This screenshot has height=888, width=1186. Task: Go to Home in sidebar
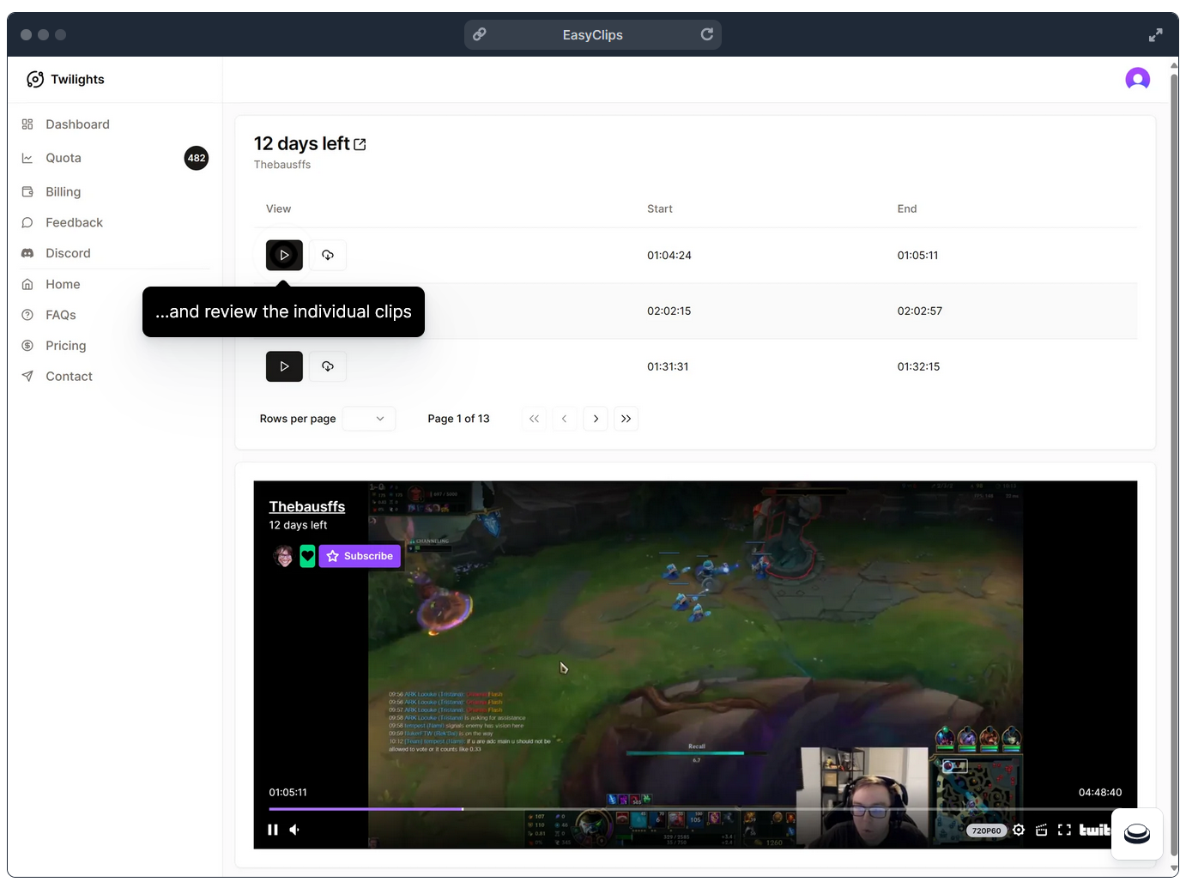63,284
